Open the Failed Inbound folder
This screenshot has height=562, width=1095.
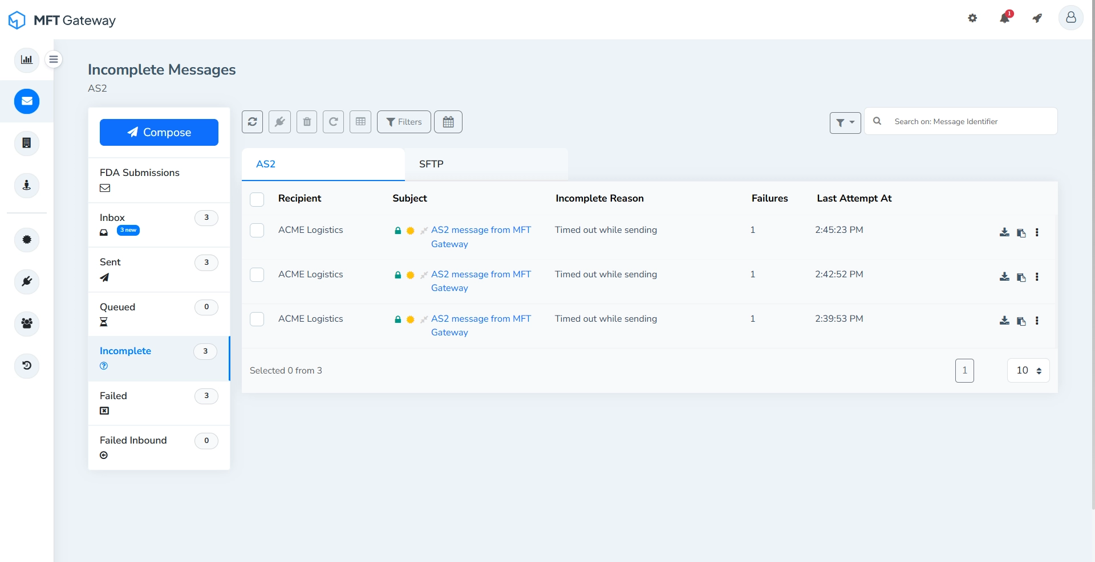coord(159,448)
